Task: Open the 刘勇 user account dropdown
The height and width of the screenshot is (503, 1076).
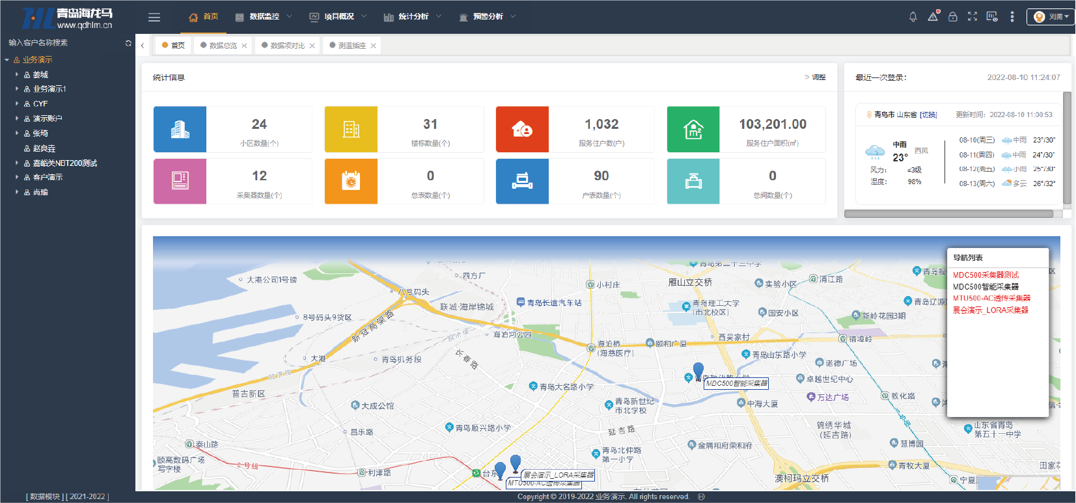Action: [x=1050, y=17]
